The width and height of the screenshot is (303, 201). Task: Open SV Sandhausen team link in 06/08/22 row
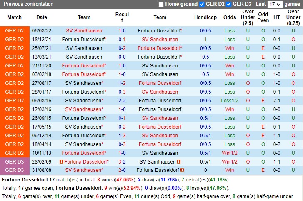[x=84, y=31]
